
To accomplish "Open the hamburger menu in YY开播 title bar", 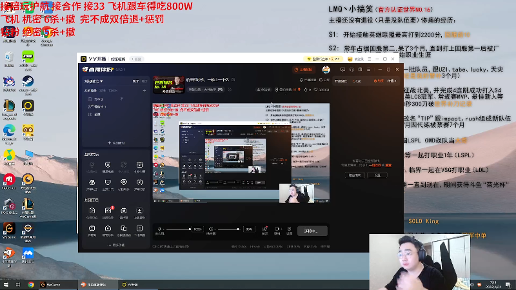I will 369,59.
